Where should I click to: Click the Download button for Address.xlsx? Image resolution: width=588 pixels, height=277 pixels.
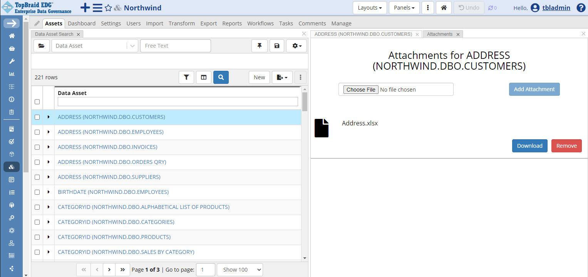[529, 146]
